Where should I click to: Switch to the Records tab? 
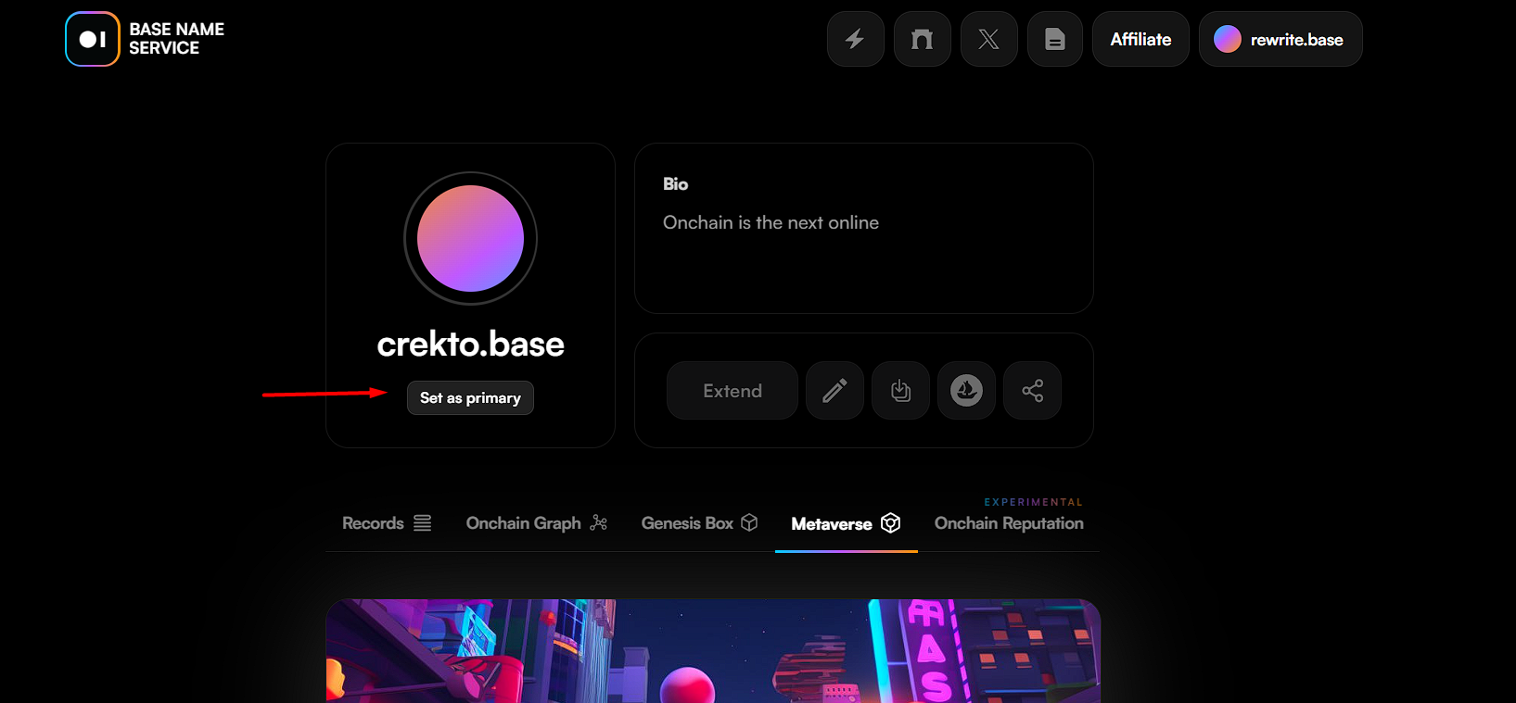pyautogui.click(x=387, y=523)
